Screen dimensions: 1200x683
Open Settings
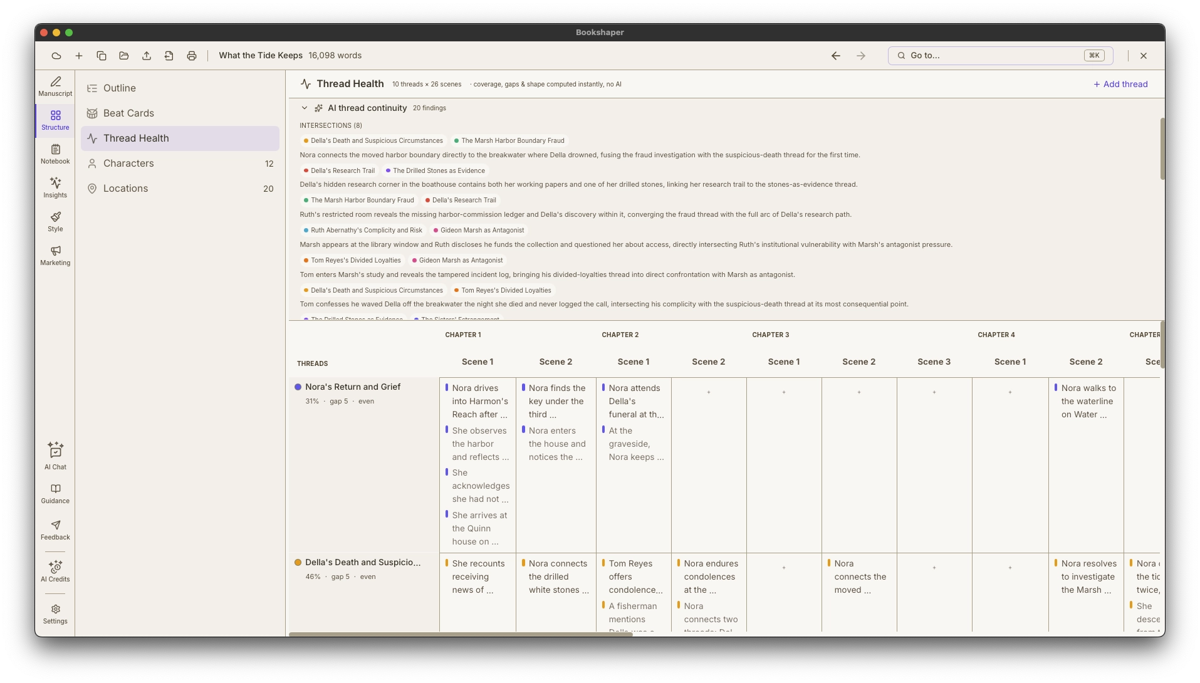(x=55, y=614)
